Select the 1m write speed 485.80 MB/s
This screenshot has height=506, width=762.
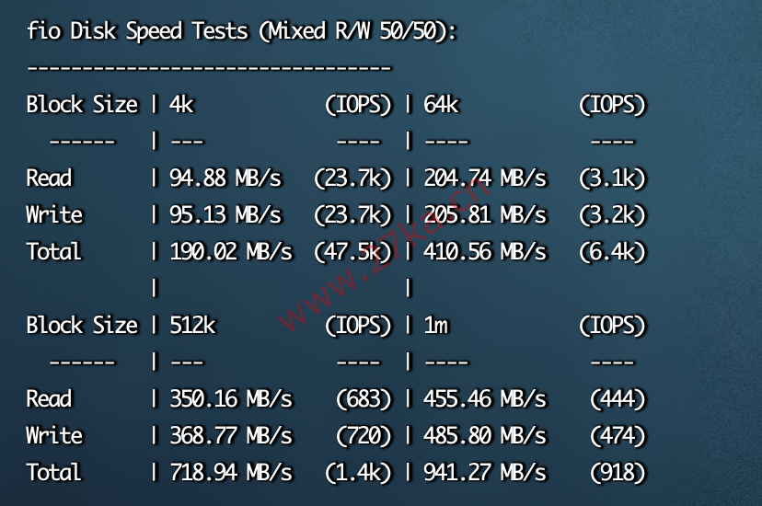[485, 435]
